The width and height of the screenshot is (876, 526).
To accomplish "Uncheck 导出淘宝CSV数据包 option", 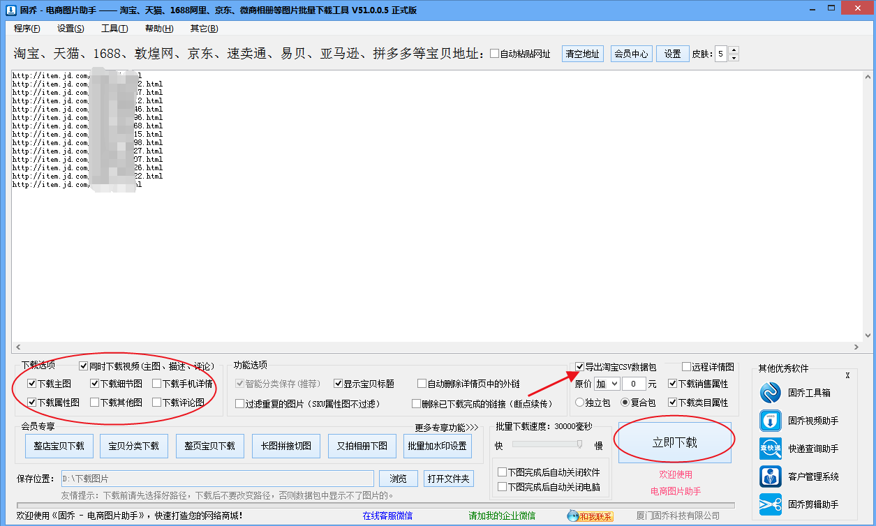I will 580,366.
